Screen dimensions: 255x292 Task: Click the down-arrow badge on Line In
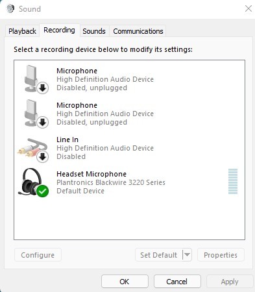click(43, 156)
